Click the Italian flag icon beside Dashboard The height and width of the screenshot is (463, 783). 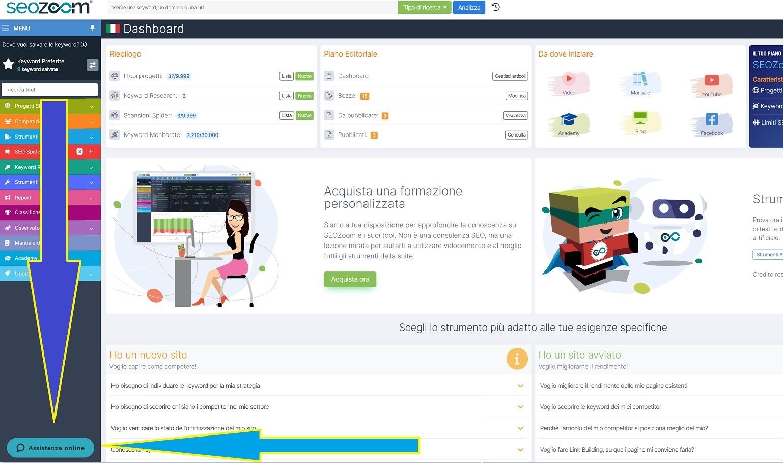coord(113,29)
